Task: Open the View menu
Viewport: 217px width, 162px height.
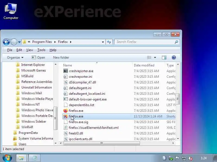Action: [30, 50]
